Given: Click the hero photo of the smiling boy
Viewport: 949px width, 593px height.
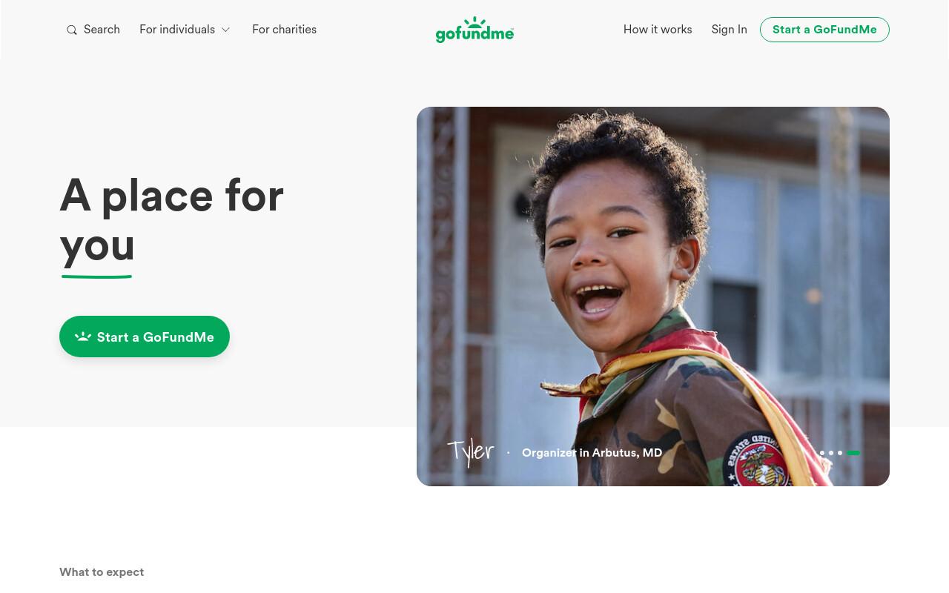Looking at the screenshot, I should point(653,296).
